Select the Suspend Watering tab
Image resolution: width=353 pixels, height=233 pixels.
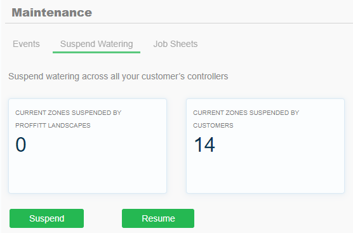point(97,44)
